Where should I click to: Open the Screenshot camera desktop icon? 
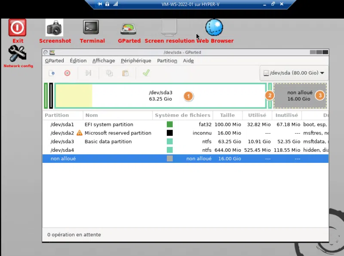click(x=55, y=28)
